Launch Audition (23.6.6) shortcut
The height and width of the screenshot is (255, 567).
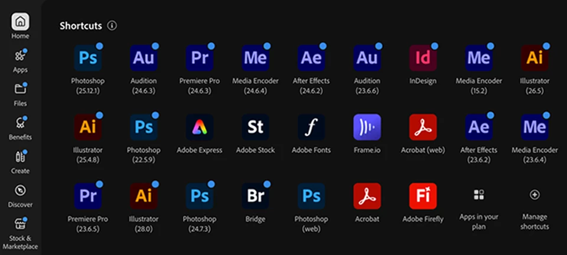click(x=367, y=58)
